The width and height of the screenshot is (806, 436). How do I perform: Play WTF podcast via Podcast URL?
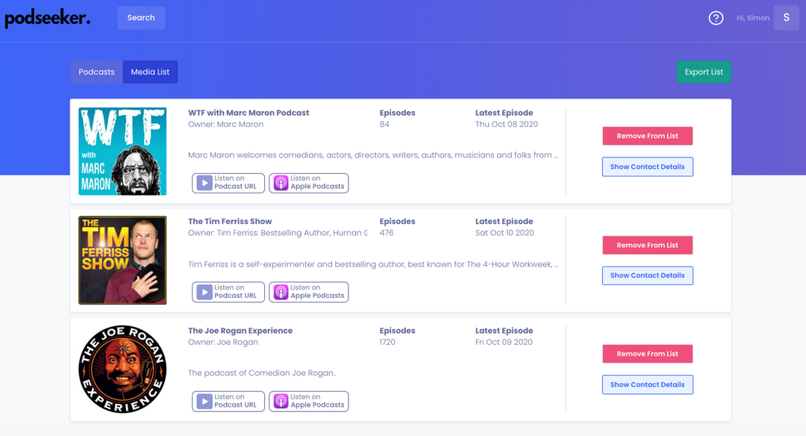coord(228,183)
